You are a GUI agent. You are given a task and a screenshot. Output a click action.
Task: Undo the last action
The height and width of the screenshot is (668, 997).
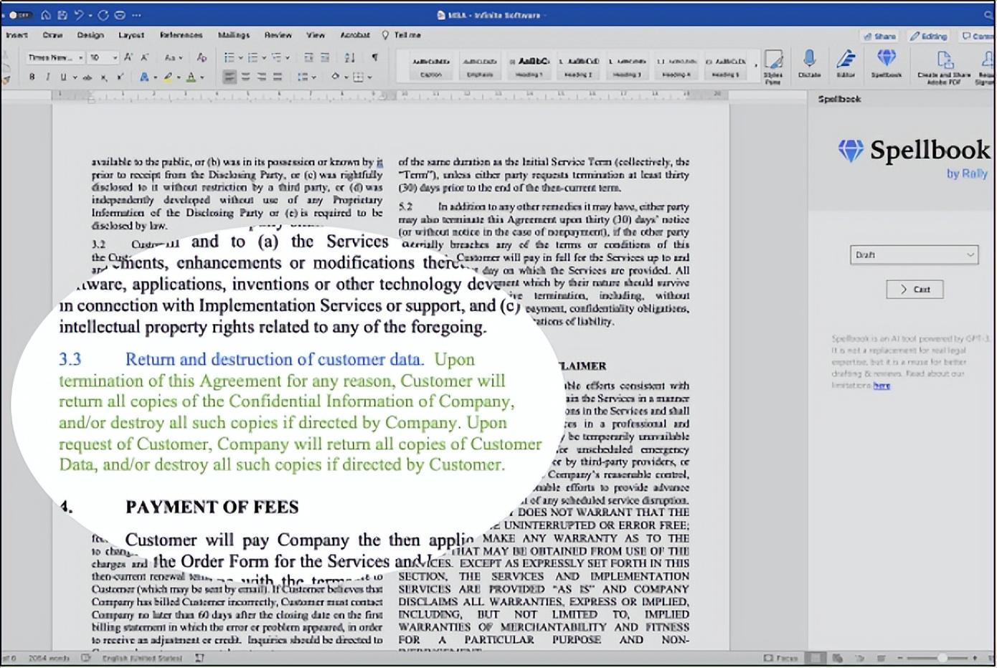[x=78, y=15]
